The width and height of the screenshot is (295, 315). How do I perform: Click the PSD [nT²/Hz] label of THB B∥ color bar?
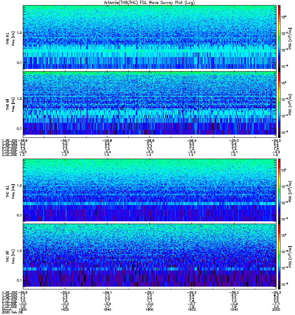pos(290,104)
